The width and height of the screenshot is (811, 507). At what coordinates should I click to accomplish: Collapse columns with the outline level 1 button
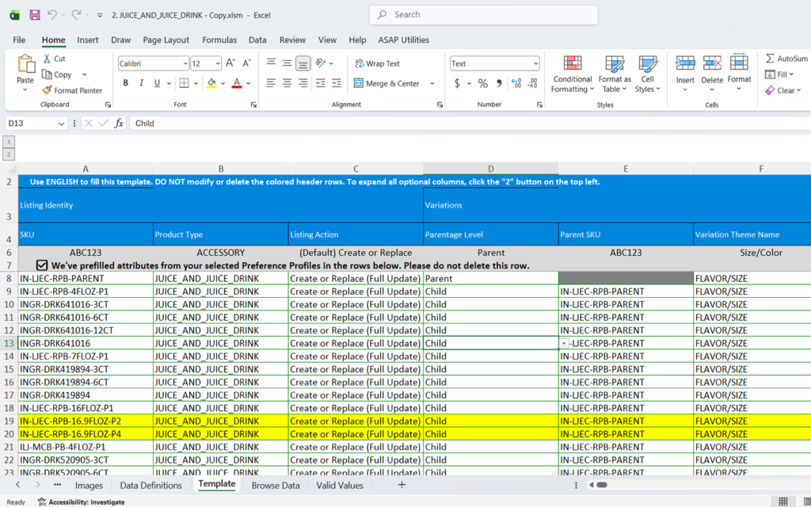click(9, 142)
